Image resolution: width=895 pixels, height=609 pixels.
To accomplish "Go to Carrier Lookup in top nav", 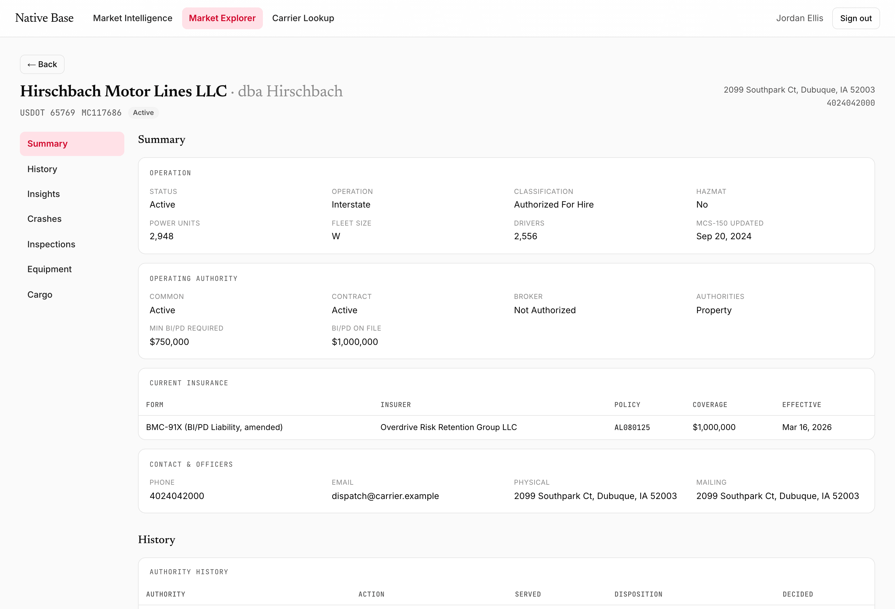I will coord(303,18).
